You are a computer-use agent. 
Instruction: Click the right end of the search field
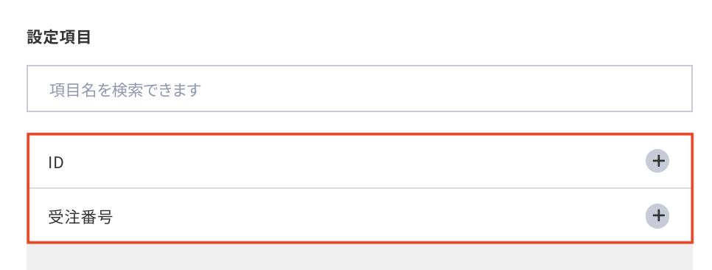pyautogui.click(x=677, y=89)
